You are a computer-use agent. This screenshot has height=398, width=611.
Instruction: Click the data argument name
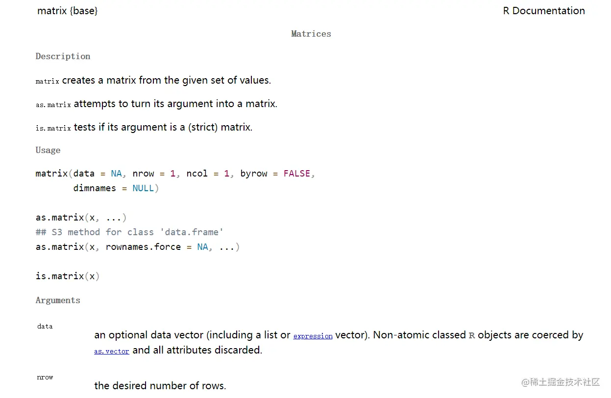click(x=45, y=326)
